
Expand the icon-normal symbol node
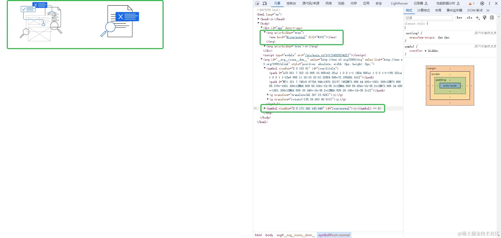265,108
